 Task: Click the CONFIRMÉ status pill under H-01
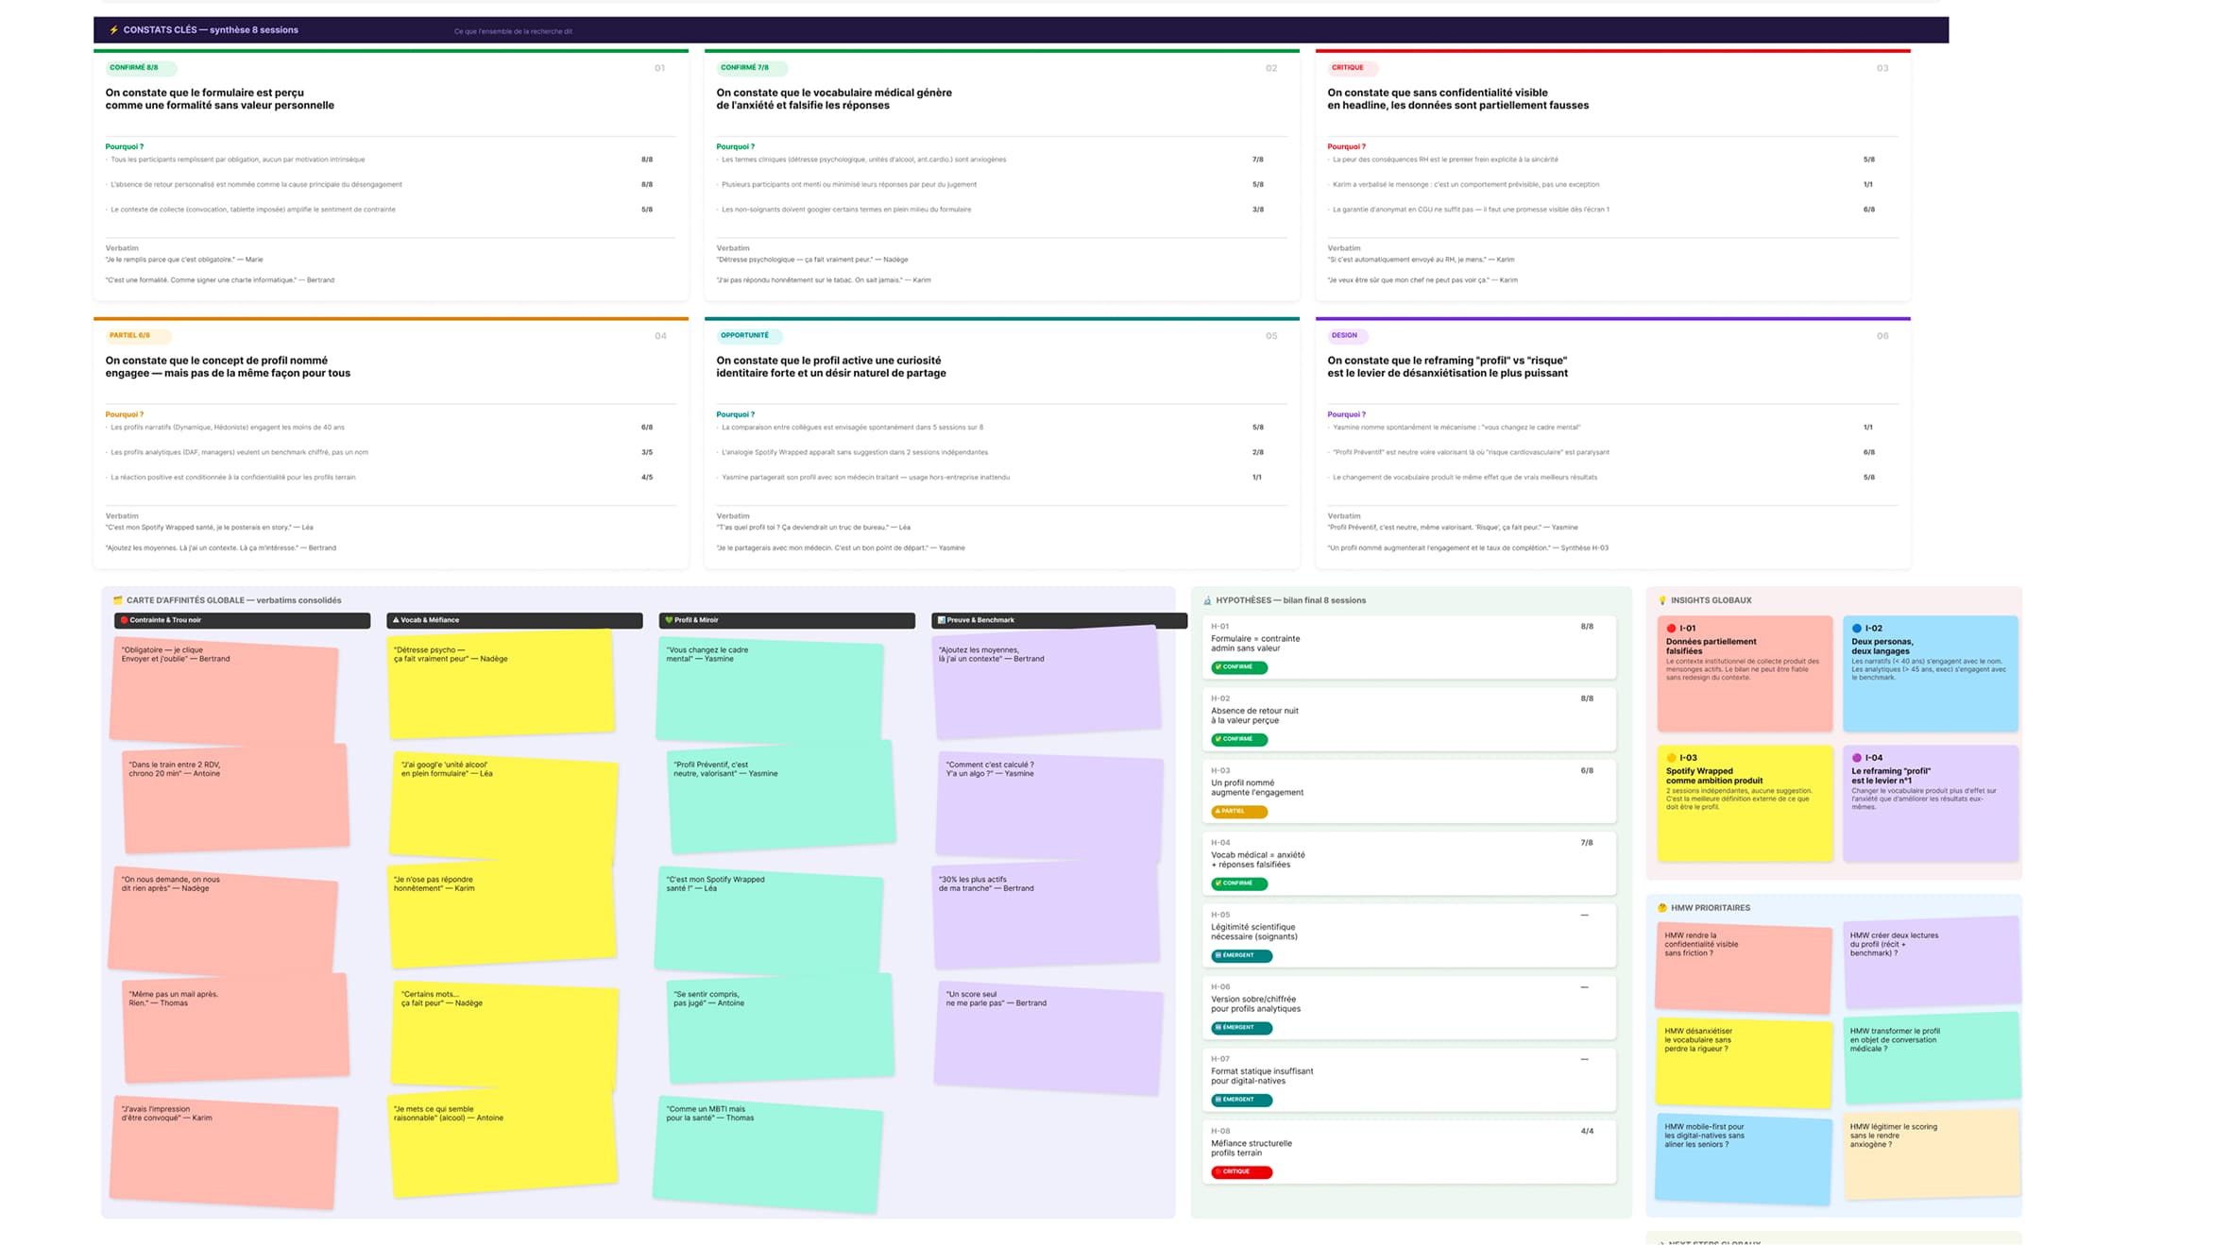tap(1239, 667)
